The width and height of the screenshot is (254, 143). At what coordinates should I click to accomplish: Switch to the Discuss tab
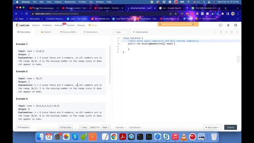(68, 32)
